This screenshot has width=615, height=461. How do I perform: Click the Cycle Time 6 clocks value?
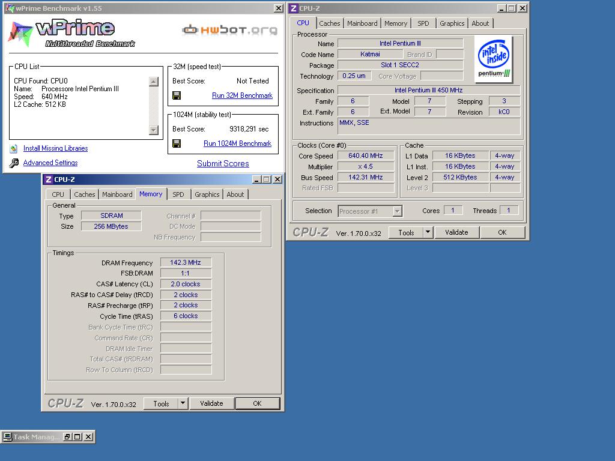click(186, 316)
